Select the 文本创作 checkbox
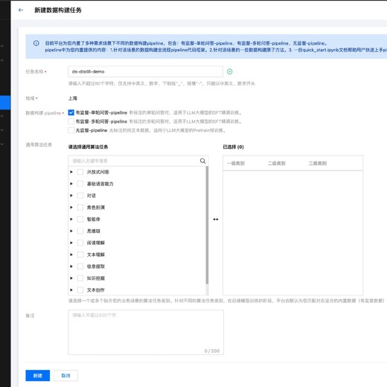Screen dimensions: 387x387 pyautogui.click(x=80, y=290)
